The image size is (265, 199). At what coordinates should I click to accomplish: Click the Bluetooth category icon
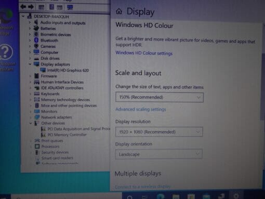pos(36,40)
